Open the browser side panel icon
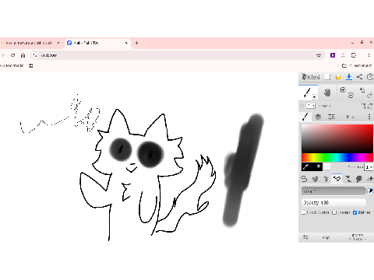 [354, 55]
